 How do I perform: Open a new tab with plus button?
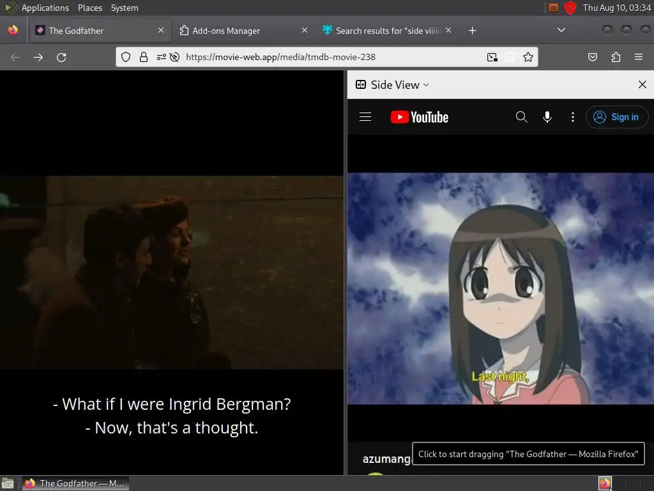tap(472, 31)
